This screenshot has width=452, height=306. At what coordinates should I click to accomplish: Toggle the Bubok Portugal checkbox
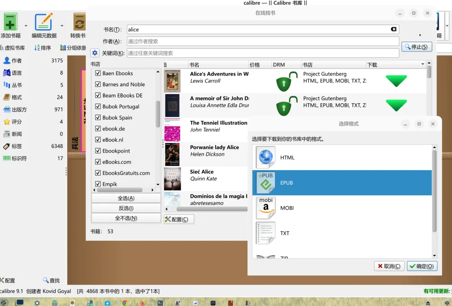coord(98,107)
